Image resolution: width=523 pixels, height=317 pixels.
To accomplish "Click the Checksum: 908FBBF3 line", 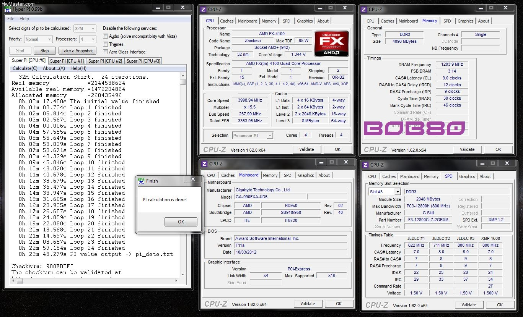I will tap(42, 266).
